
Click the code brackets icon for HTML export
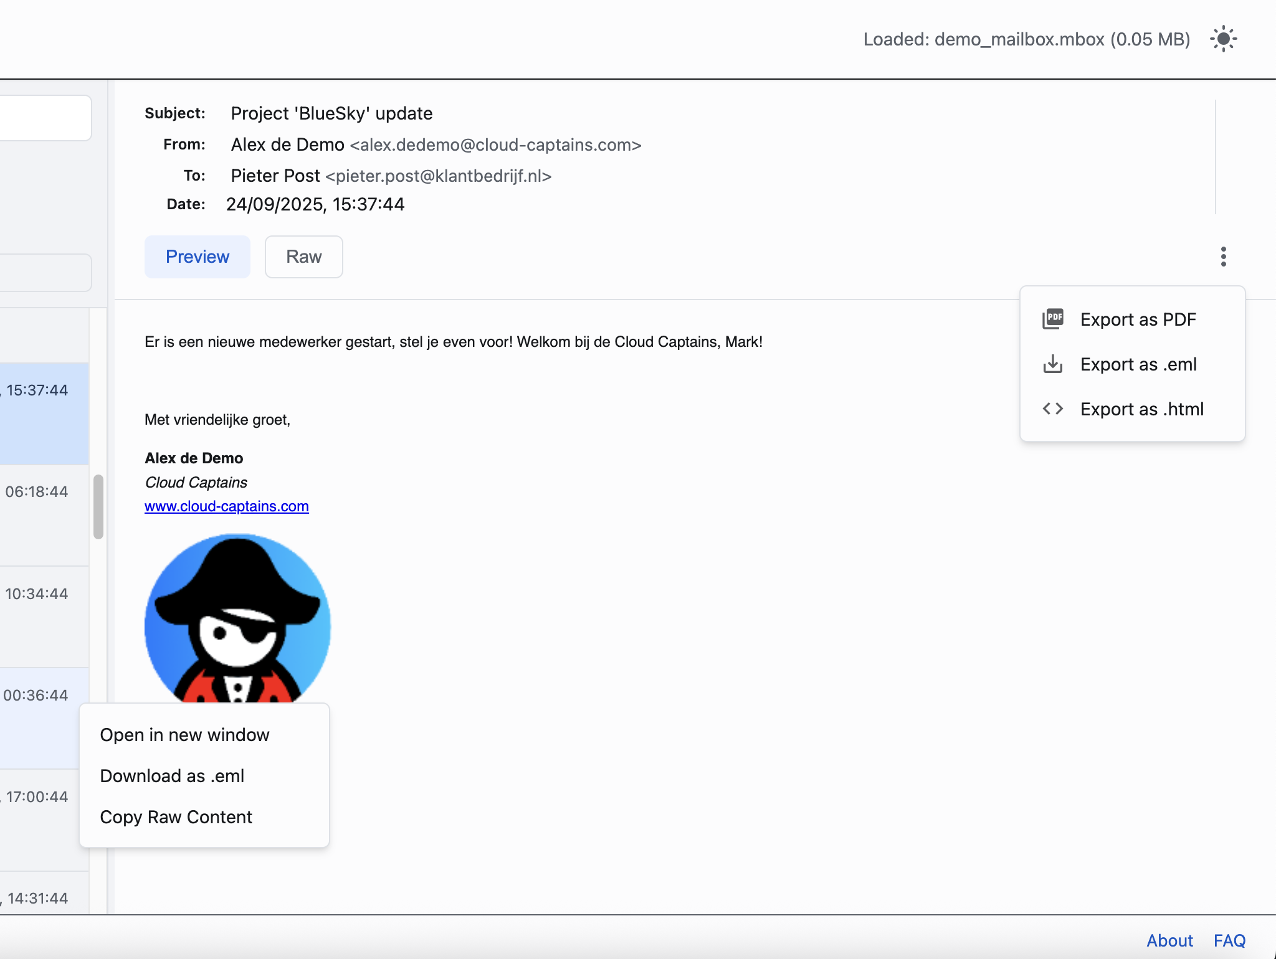coord(1053,409)
